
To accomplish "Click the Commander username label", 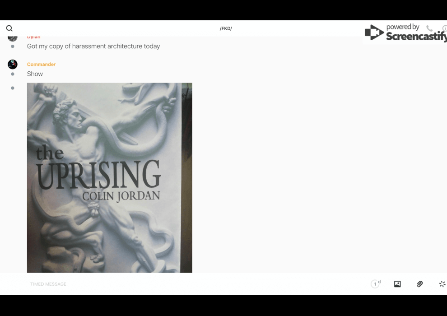I will pos(41,64).
